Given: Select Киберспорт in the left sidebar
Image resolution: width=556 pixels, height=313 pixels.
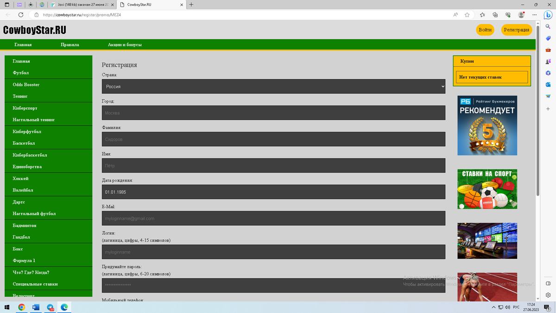Looking at the screenshot, I should tap(48, 108).
